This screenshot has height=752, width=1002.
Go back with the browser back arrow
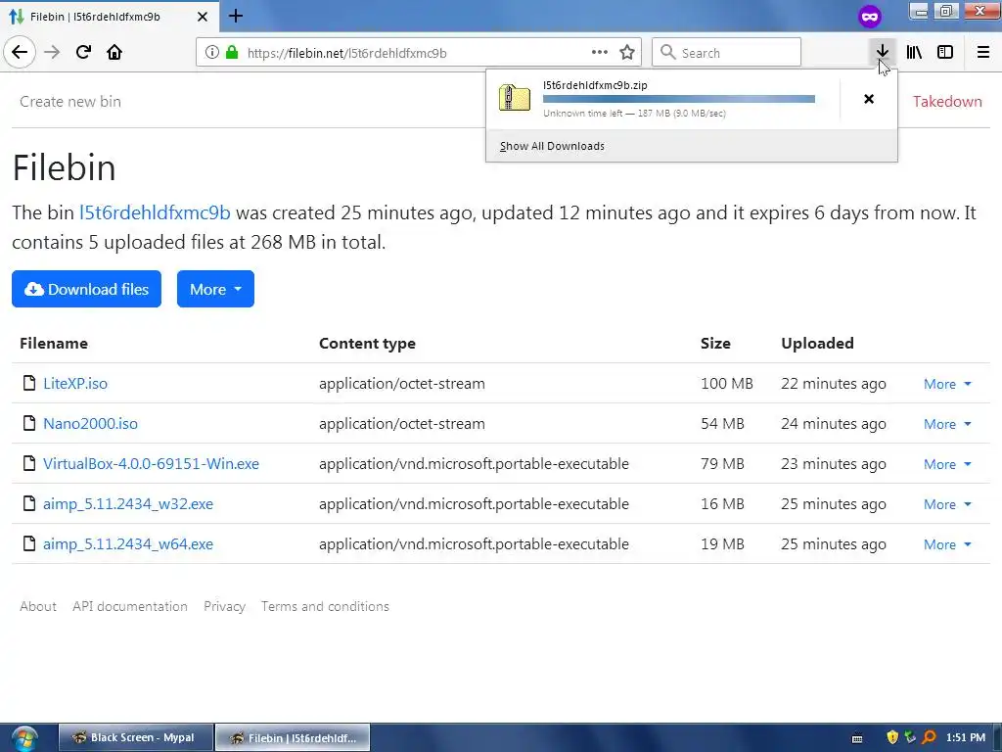[20, 52]
